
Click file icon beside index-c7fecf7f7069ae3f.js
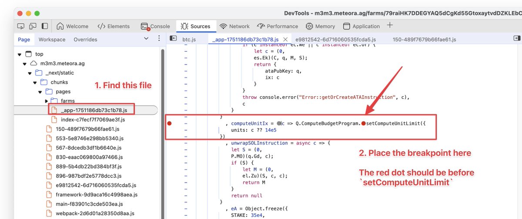(54, 120)
